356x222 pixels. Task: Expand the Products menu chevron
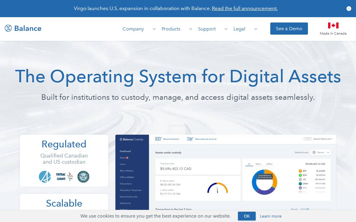[x=191, y=29]
